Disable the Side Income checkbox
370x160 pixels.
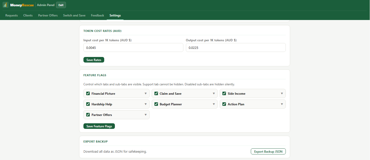point(224,93)
